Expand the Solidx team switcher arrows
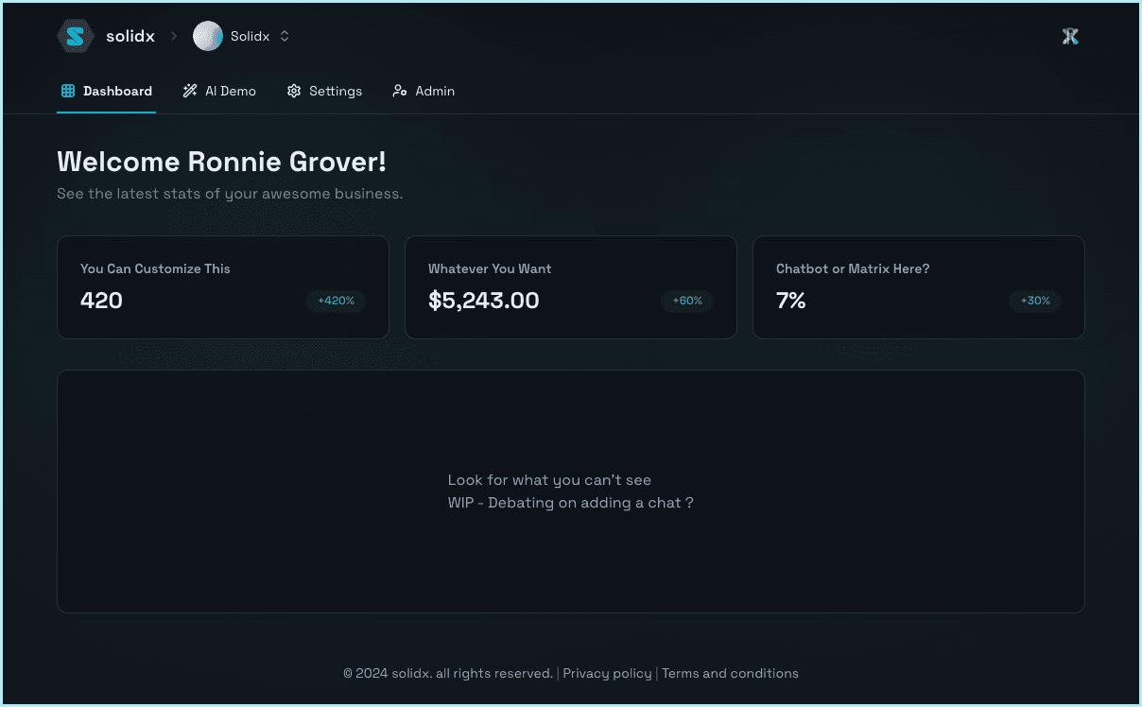The width and height of the screenshot is (1142, 707). point(285,37)
